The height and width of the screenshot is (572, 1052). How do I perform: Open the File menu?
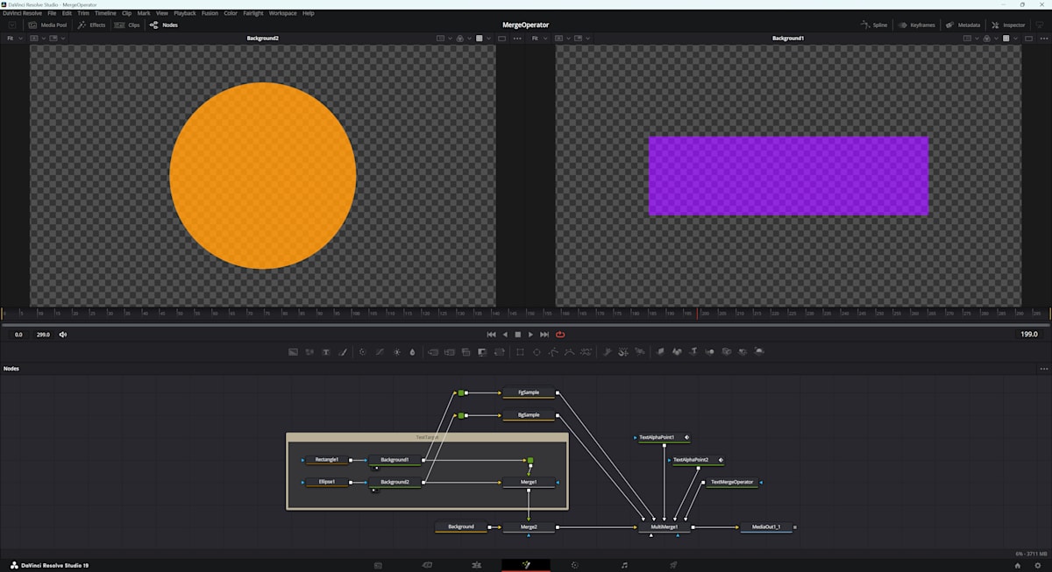click(x=53, y=13)
